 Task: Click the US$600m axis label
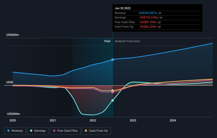13,35
